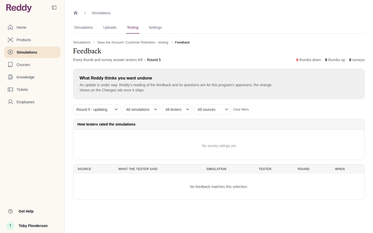Open the Tickets icon in sidebar
Viewport: 373px width, 233px height.
[x=10, y=89]
